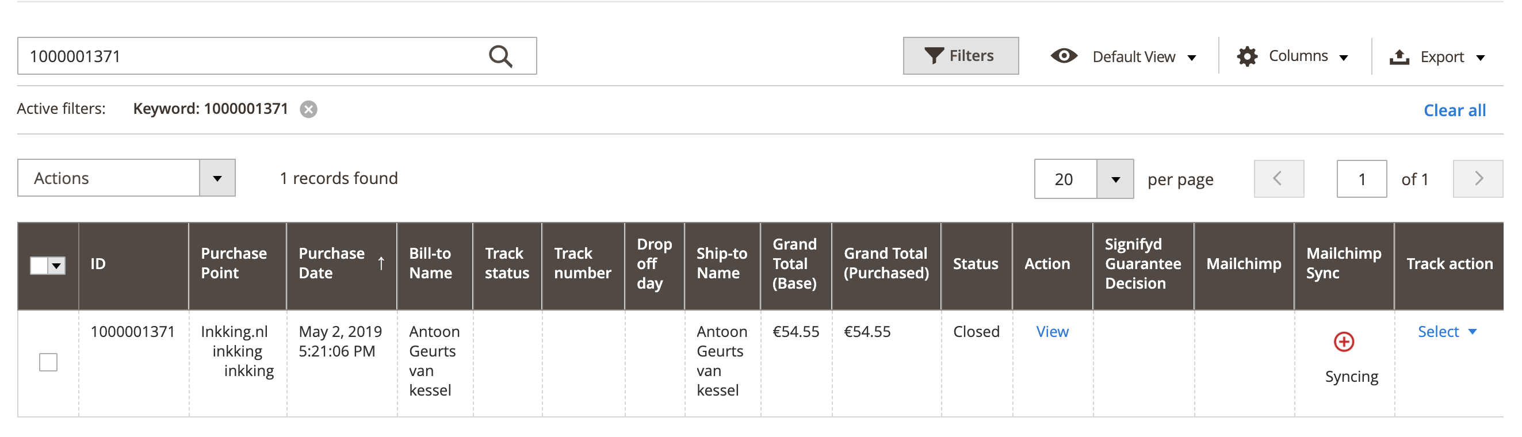Click the magnifying glass search icon
The width and height of the screenshot is (1522, 437).
[x=500, y=57]
